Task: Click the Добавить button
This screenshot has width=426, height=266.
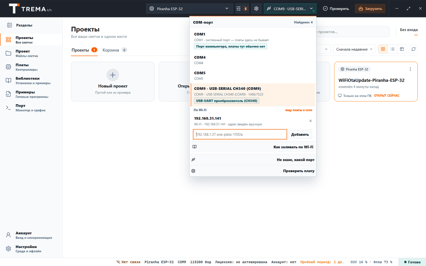Action: 300,134
